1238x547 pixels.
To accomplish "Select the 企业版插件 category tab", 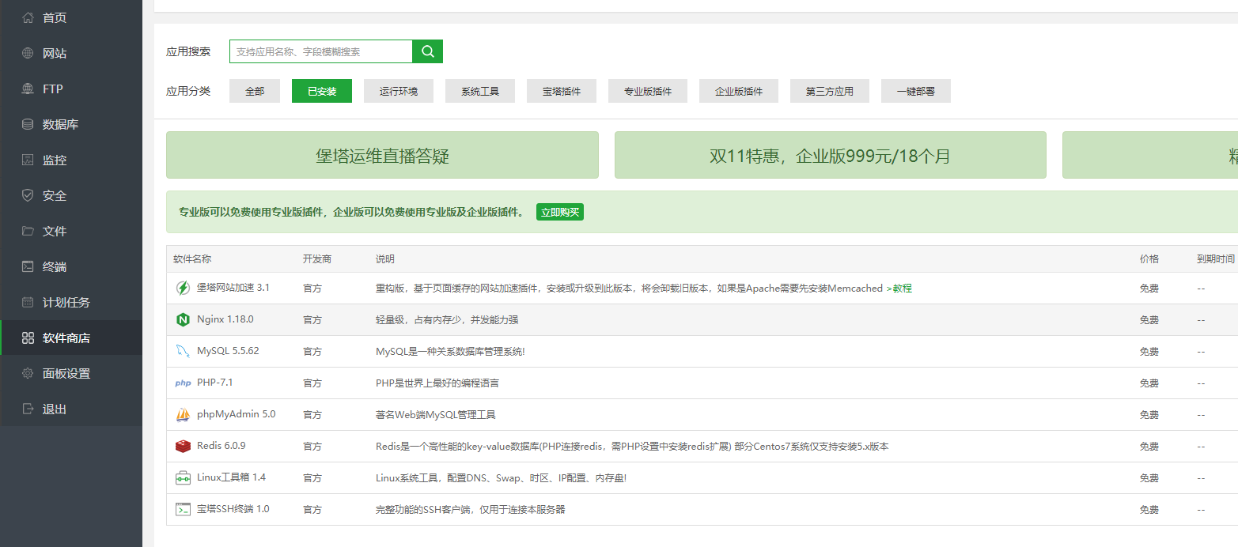I will (739, 91).
